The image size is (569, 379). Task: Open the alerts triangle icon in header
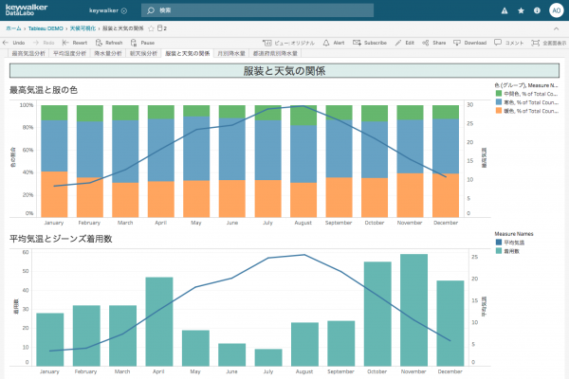pyautogui.click(x=505, y=10)
